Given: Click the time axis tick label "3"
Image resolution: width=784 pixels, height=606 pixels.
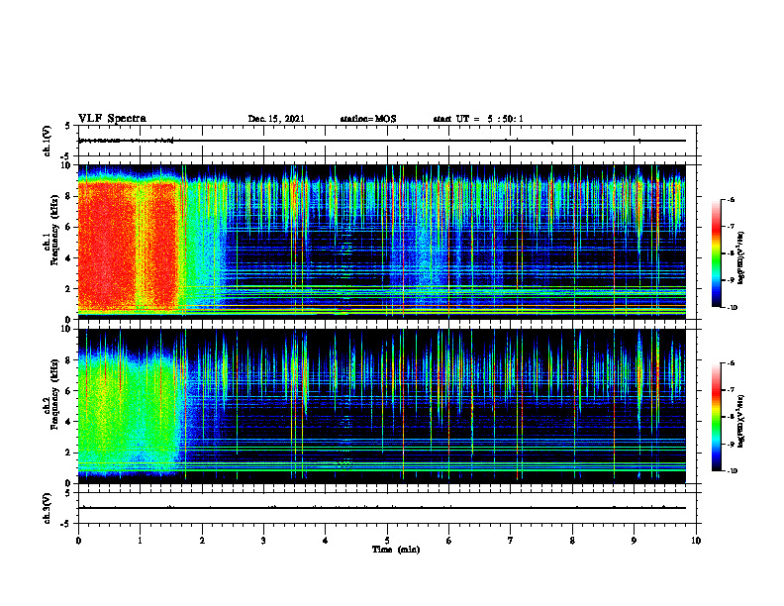Looking at the screenshot, I should [x=263, y=541].
